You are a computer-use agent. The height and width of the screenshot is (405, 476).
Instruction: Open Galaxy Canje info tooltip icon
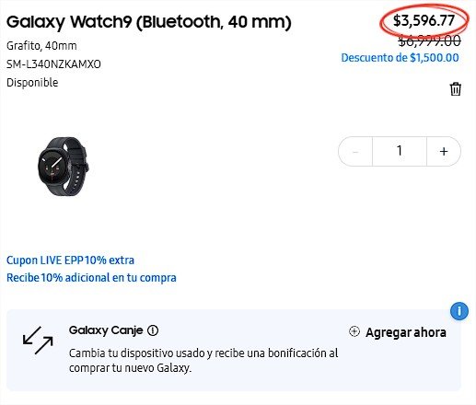(x=153, y=330)
